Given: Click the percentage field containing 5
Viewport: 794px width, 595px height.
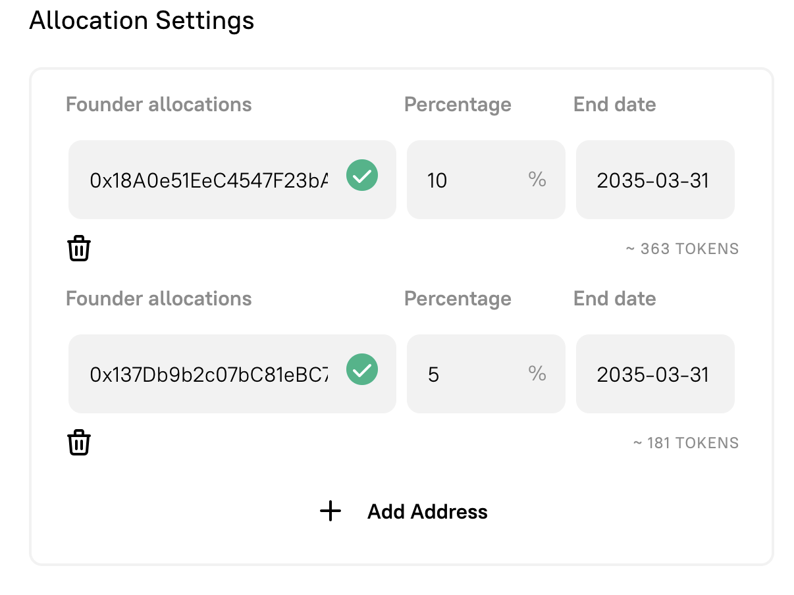Looking at the screenshot, I should (486, 374).
